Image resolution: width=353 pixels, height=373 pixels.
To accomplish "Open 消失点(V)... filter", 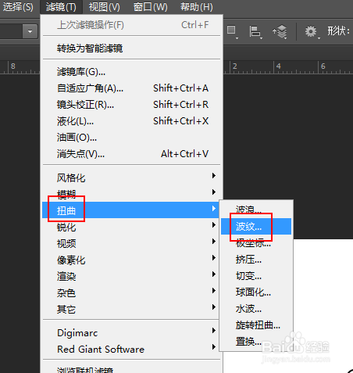I will coord(131,154).
